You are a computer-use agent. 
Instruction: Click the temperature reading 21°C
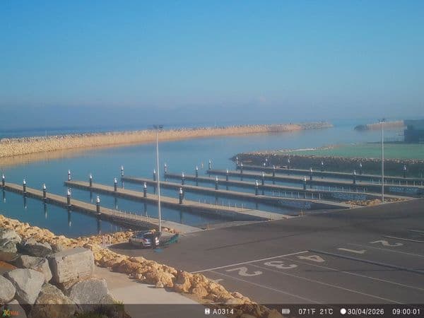326,312
